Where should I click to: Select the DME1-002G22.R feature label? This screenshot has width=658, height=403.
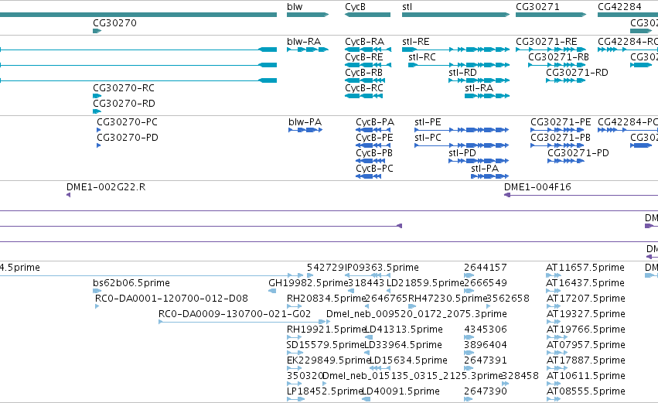106,188
